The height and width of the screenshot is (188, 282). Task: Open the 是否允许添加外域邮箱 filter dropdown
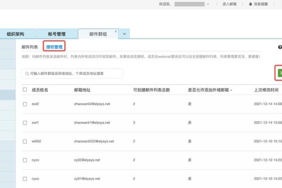click(231, 90)
